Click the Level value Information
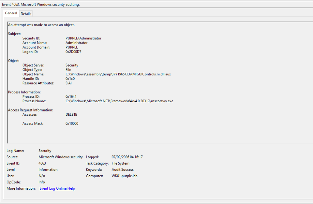The height and width of the screenshot is (204, 313). pos(48,169)
